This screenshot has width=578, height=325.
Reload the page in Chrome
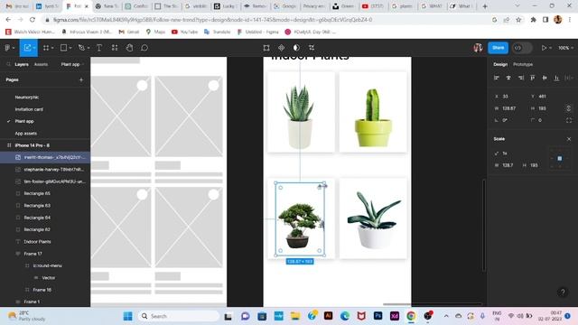(x=33, y=20)
